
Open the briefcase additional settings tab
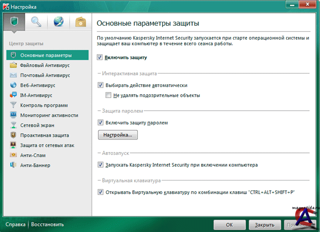click(x=80, y=23)
